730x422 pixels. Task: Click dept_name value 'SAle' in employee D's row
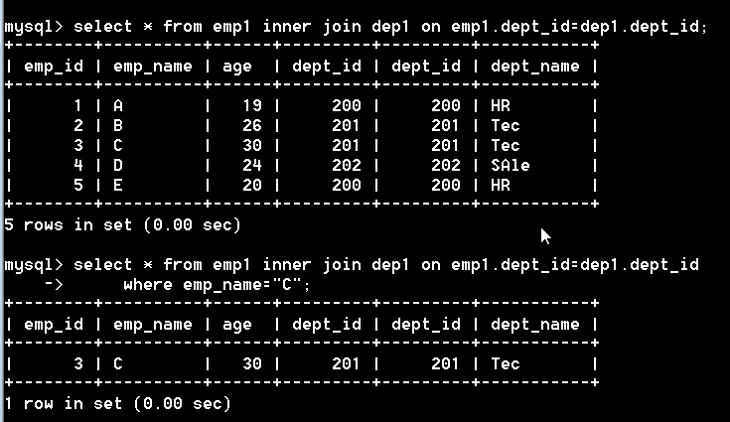point(510,165)
